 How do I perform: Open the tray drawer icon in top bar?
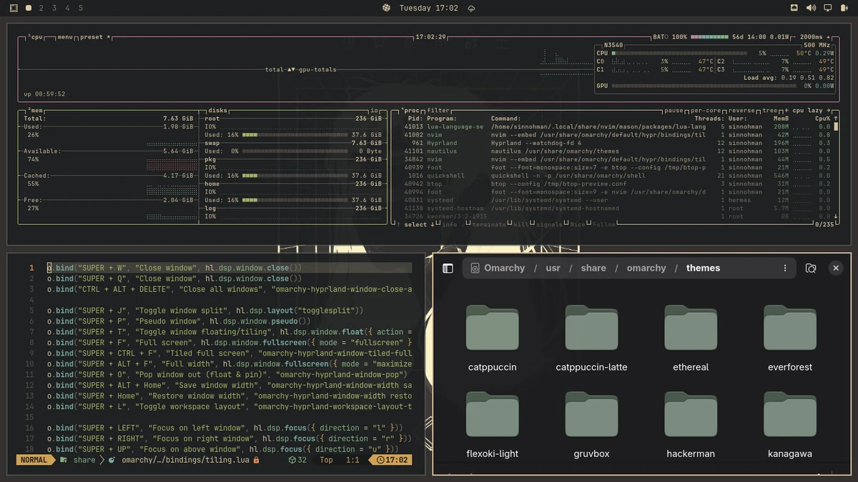[794, 8]
